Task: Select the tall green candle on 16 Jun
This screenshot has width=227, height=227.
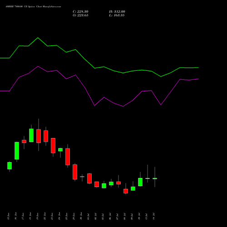Action: pyautogui.click(x=17, y=151)
